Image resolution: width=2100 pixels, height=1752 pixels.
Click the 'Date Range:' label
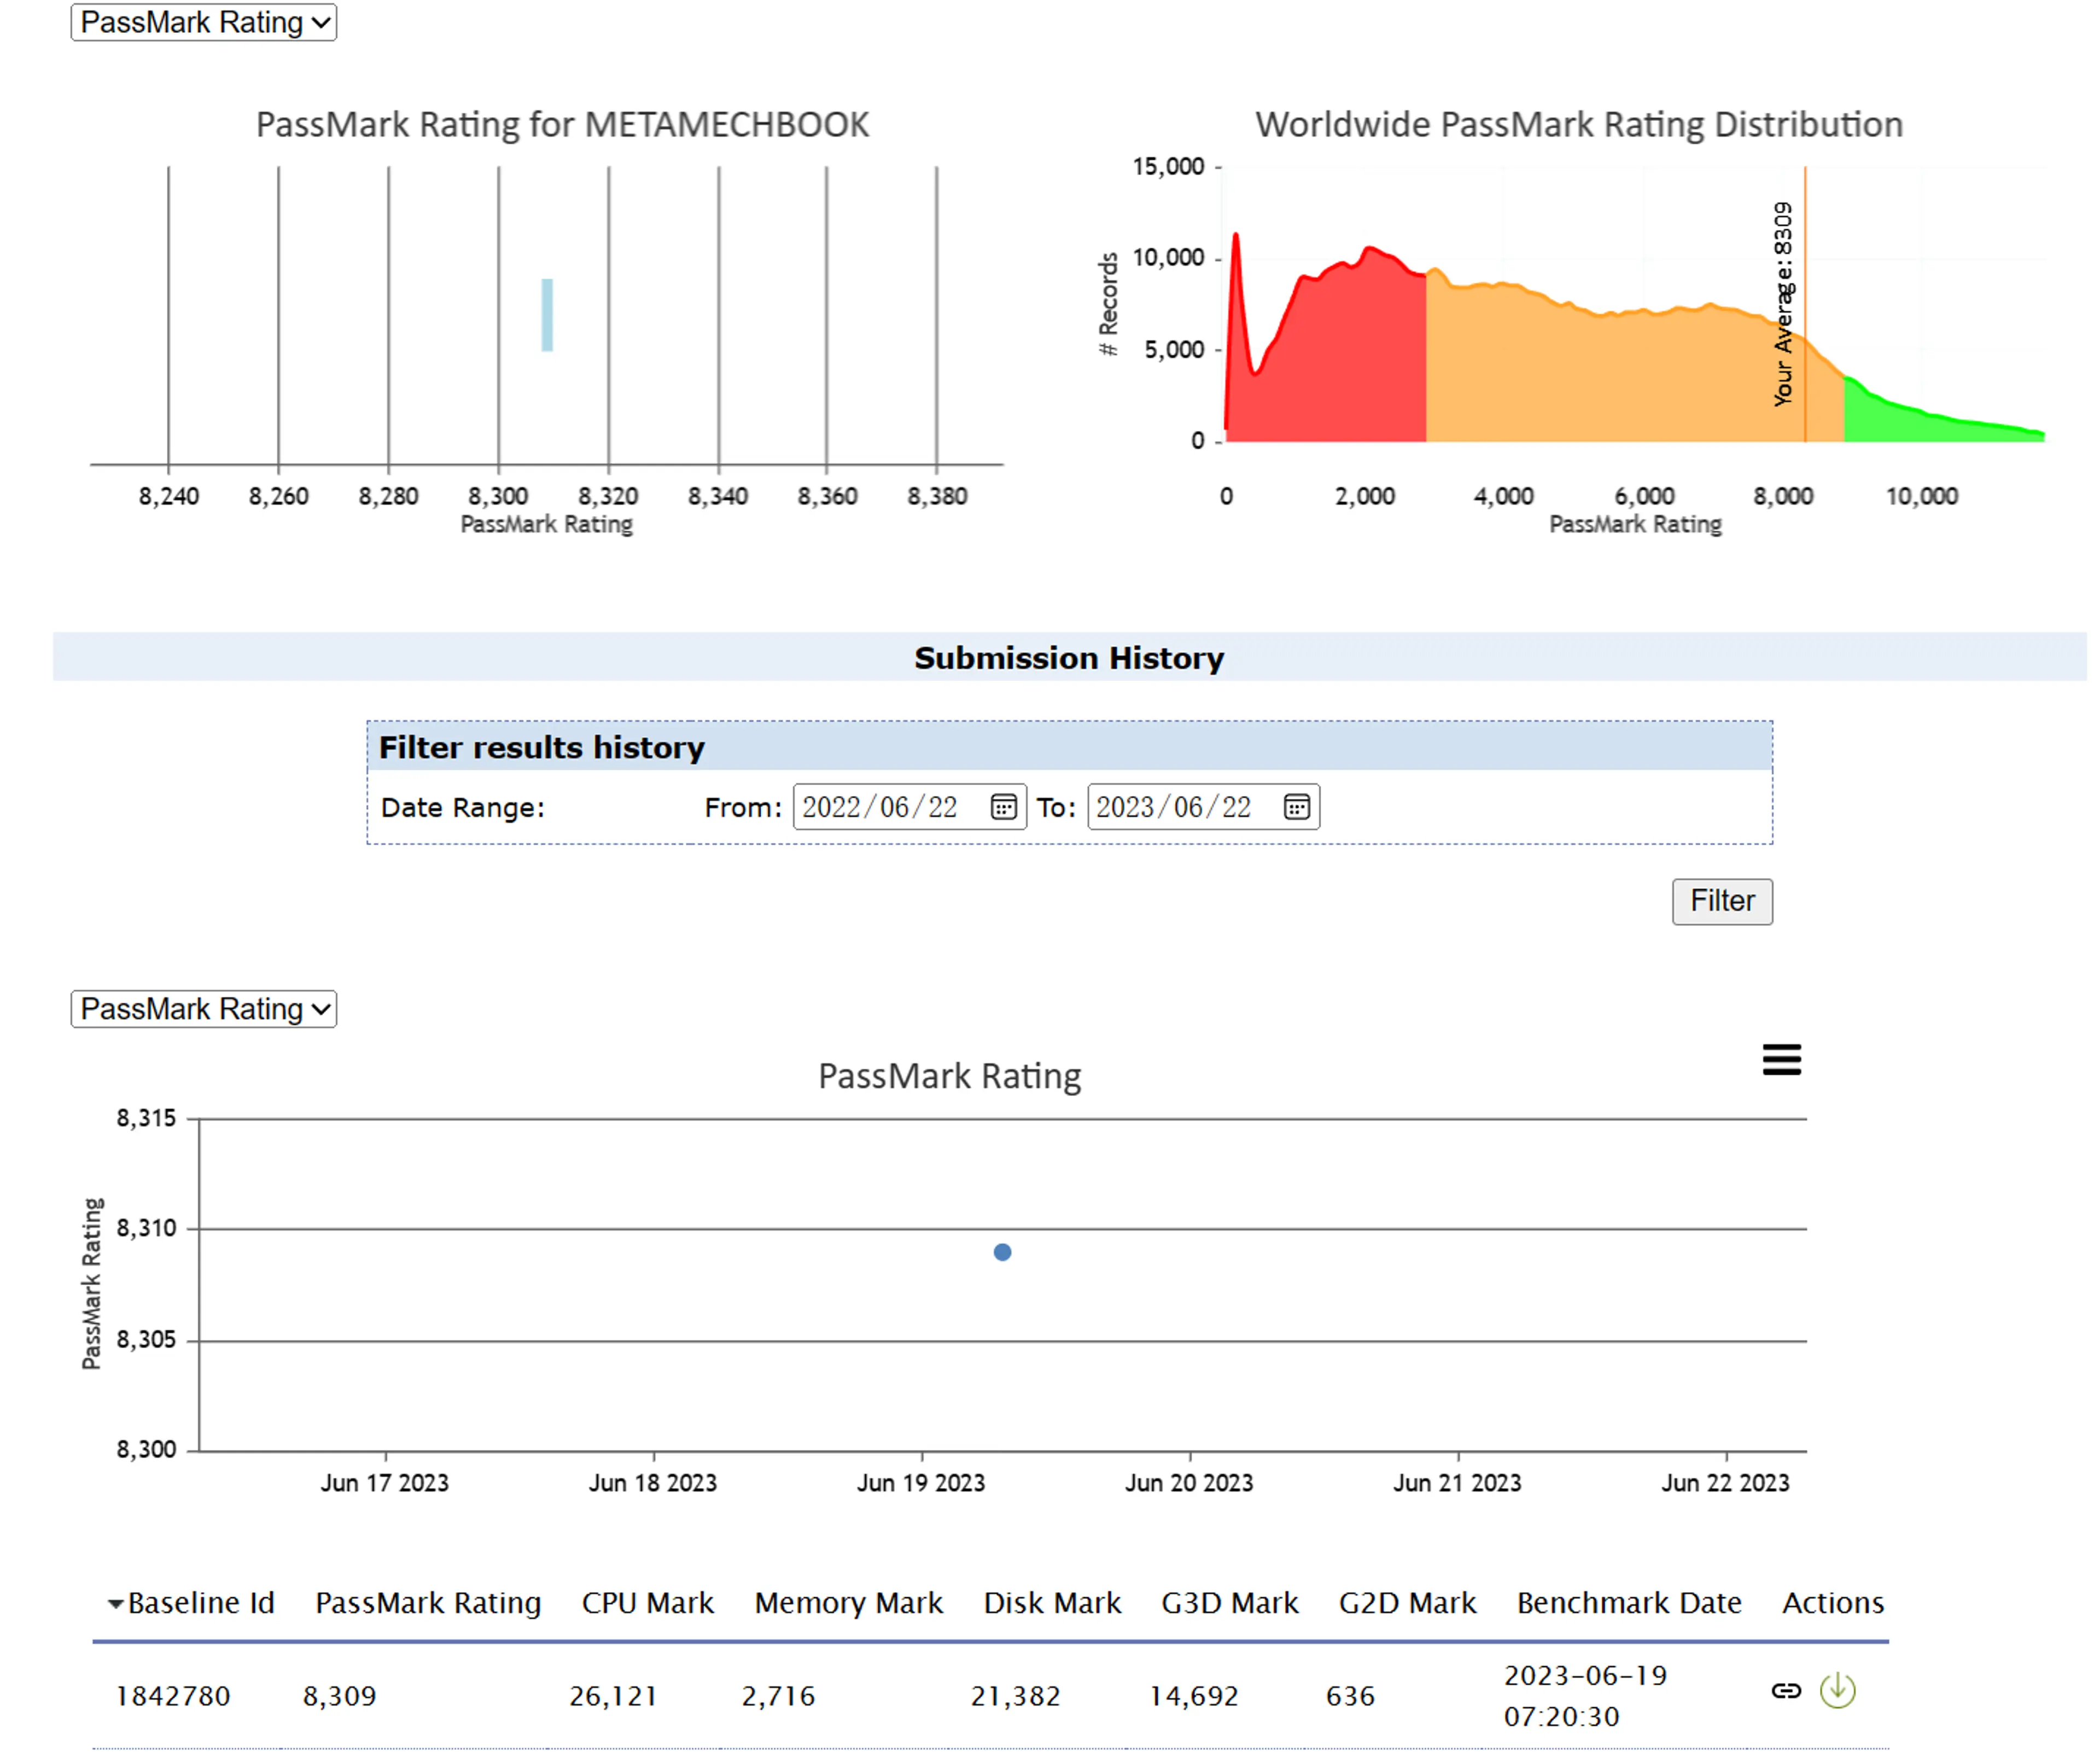[x=463, y=808]
